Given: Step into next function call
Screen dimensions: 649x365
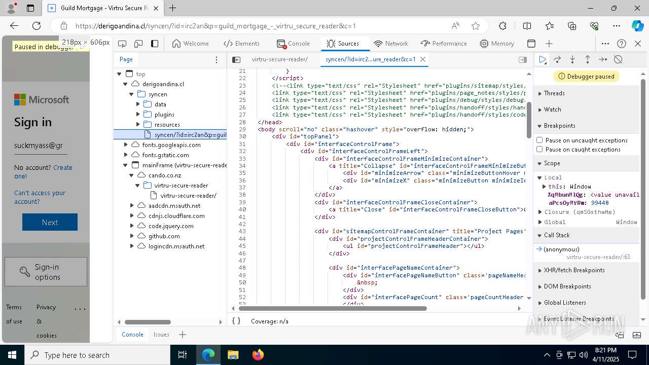Looking at the screenshot, I should pyautogui.click(x=572, y=59).
